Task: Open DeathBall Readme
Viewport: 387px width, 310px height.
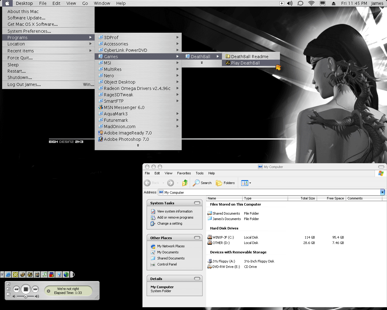Action: [251, 57]
